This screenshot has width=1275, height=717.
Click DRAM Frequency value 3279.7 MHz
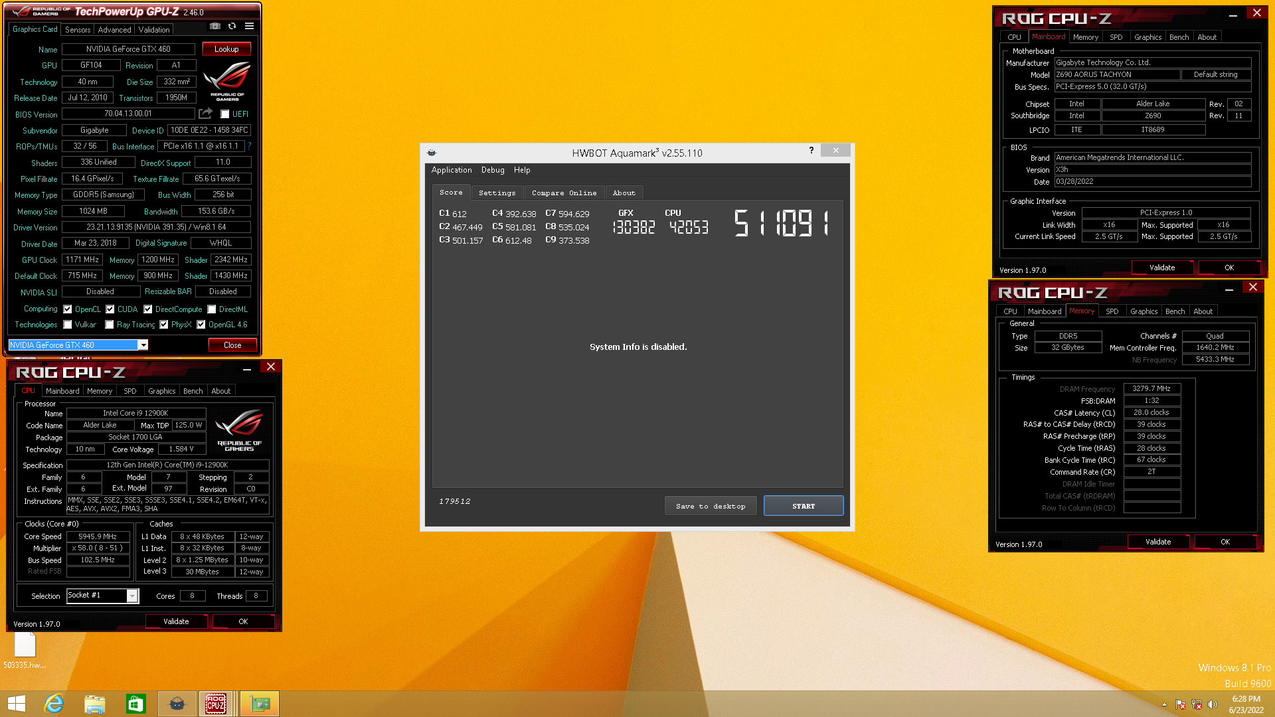pos(1151,389)
